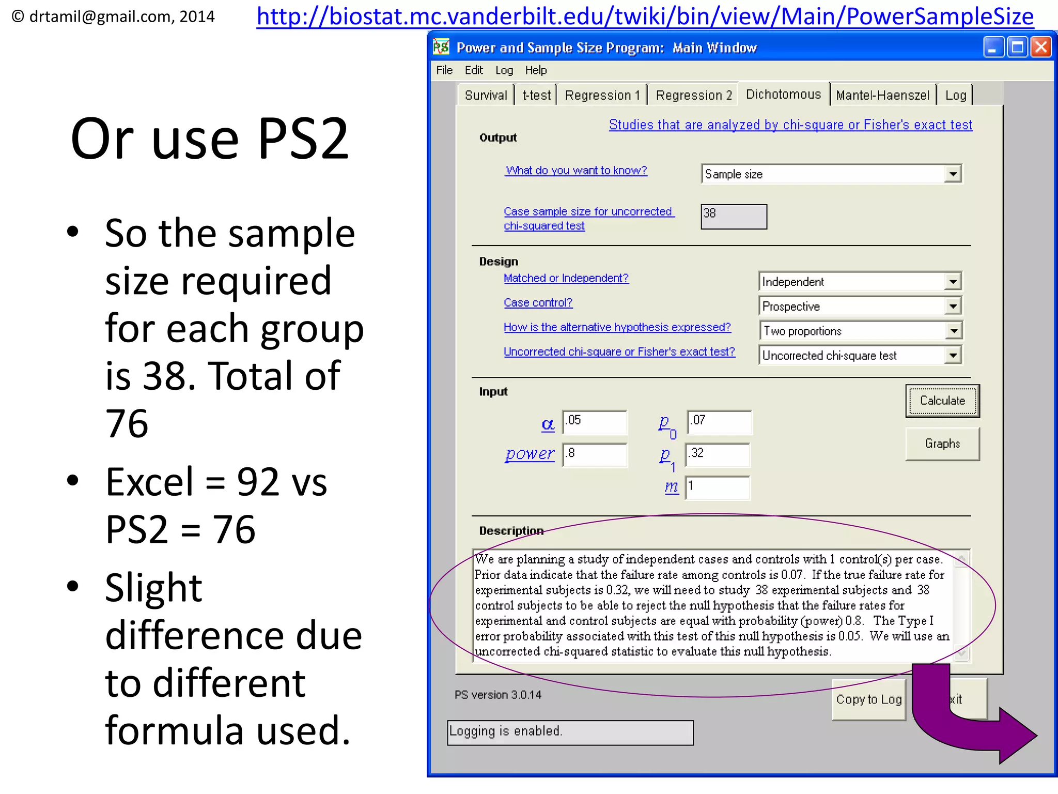
Task: Click the 'PS version 3.0.14' text
Action: tap(498, 695)
